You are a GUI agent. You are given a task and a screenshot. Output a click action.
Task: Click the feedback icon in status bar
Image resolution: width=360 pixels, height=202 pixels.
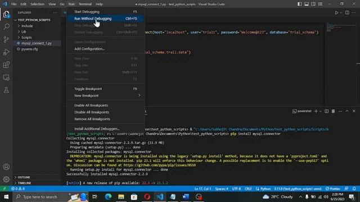click(346, 189)
